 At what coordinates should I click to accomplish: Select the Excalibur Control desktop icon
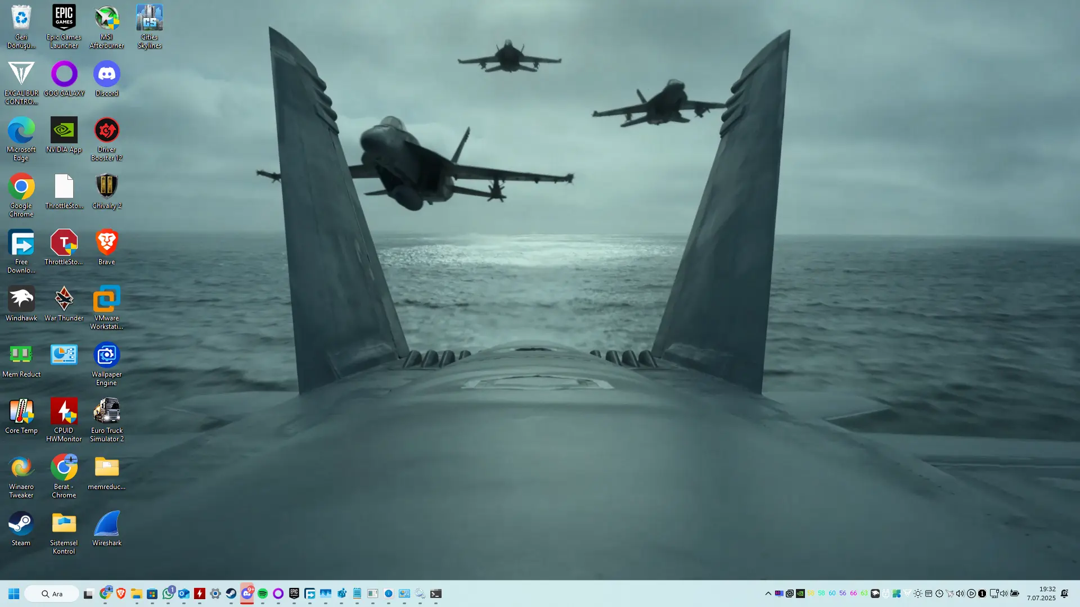coord(21,83)
